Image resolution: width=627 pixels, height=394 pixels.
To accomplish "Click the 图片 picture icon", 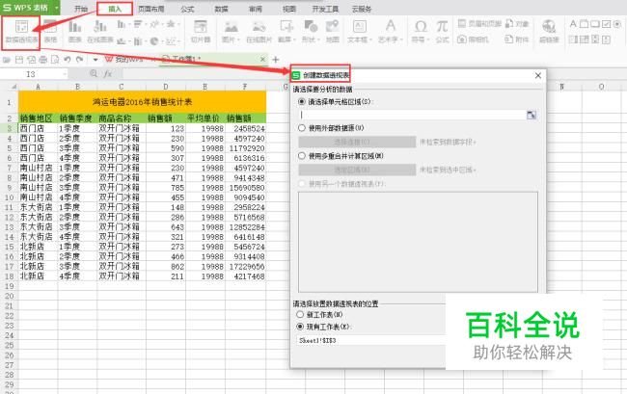I will click(x=231, y=27).
